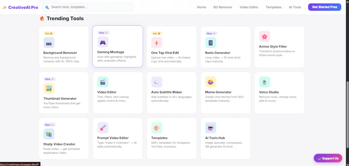Click the Get Started Free button
This screenshot has height=166, width=349.
pyautogui.click(x=325, y=7)
